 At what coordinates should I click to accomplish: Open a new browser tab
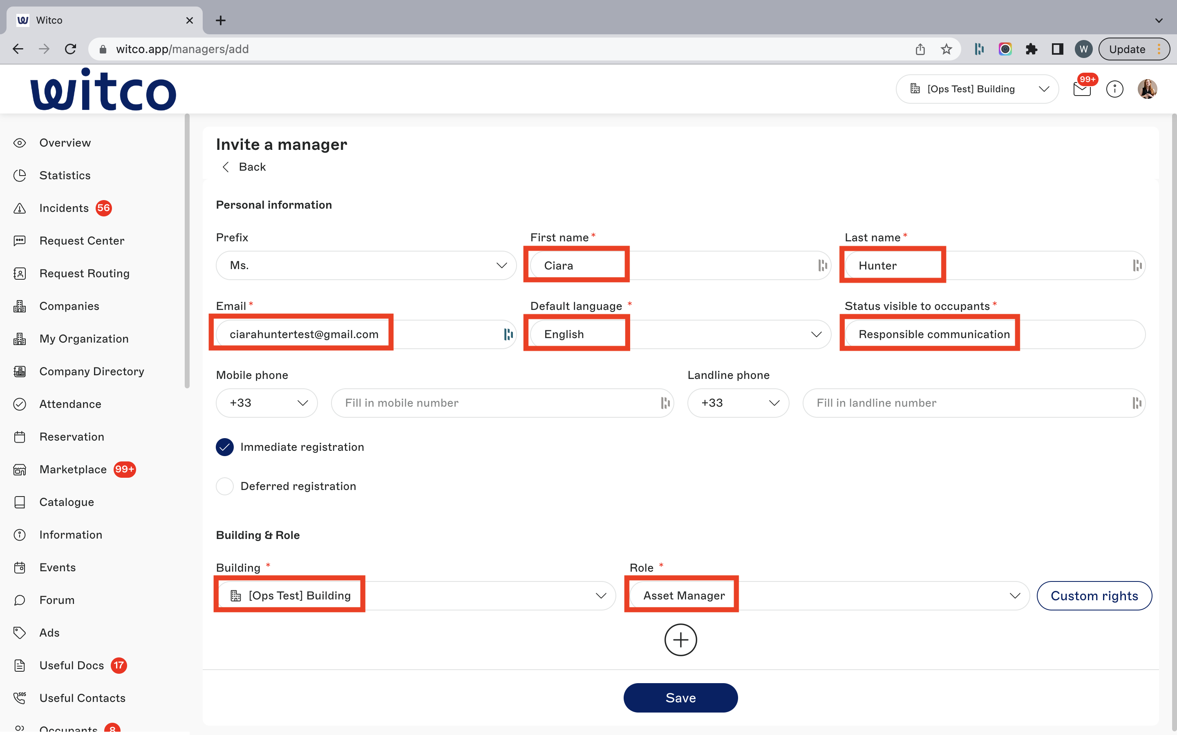tap(220, 20)
